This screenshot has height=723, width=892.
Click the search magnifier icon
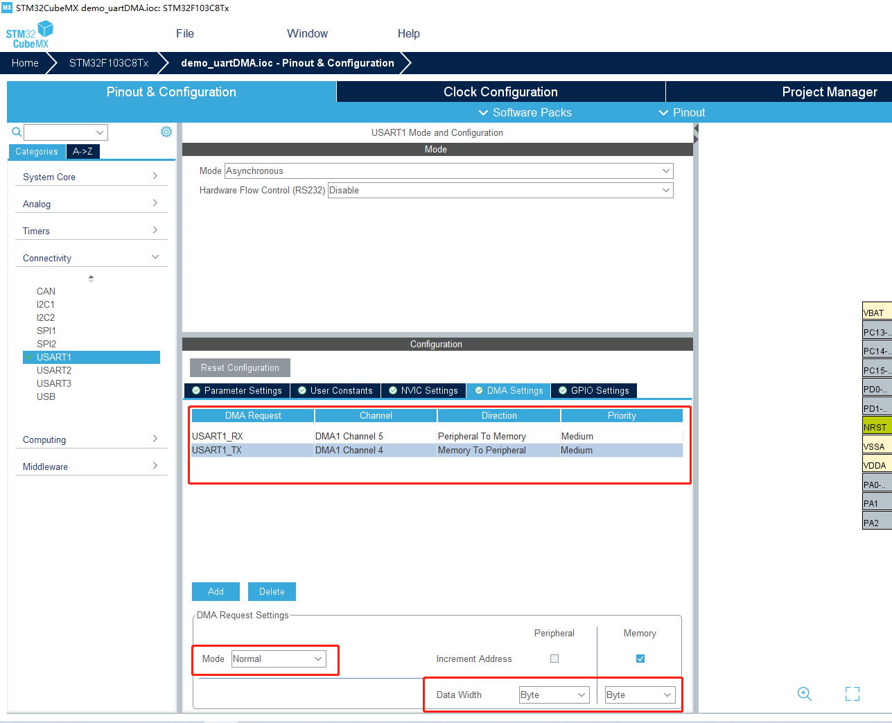click(17, 132)
